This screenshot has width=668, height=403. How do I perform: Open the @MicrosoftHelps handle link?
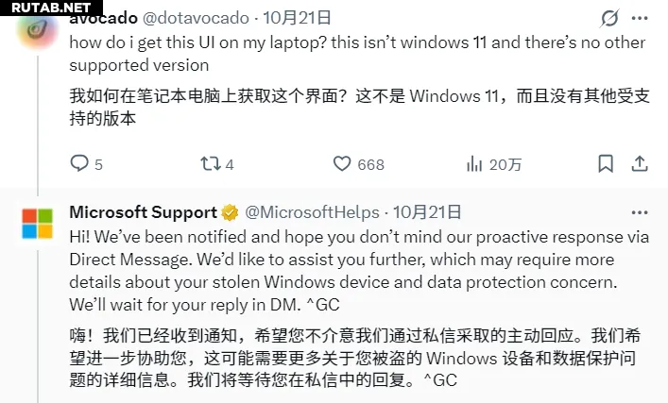[x=313, y=211]
